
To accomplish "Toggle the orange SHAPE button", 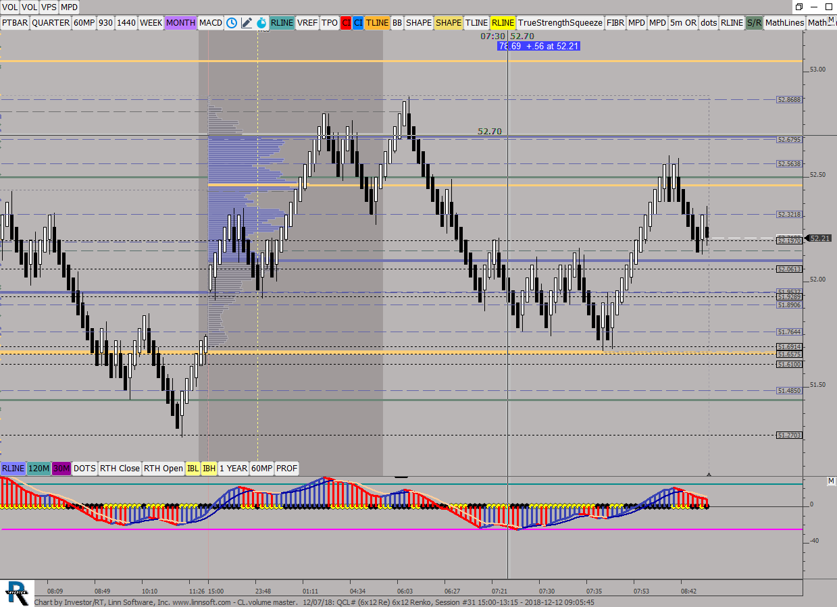I will pyautogui.click(x=449, y=23).
